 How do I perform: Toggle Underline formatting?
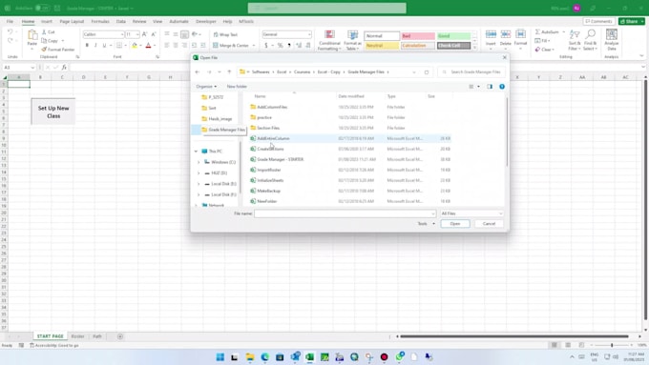point(104,46)
